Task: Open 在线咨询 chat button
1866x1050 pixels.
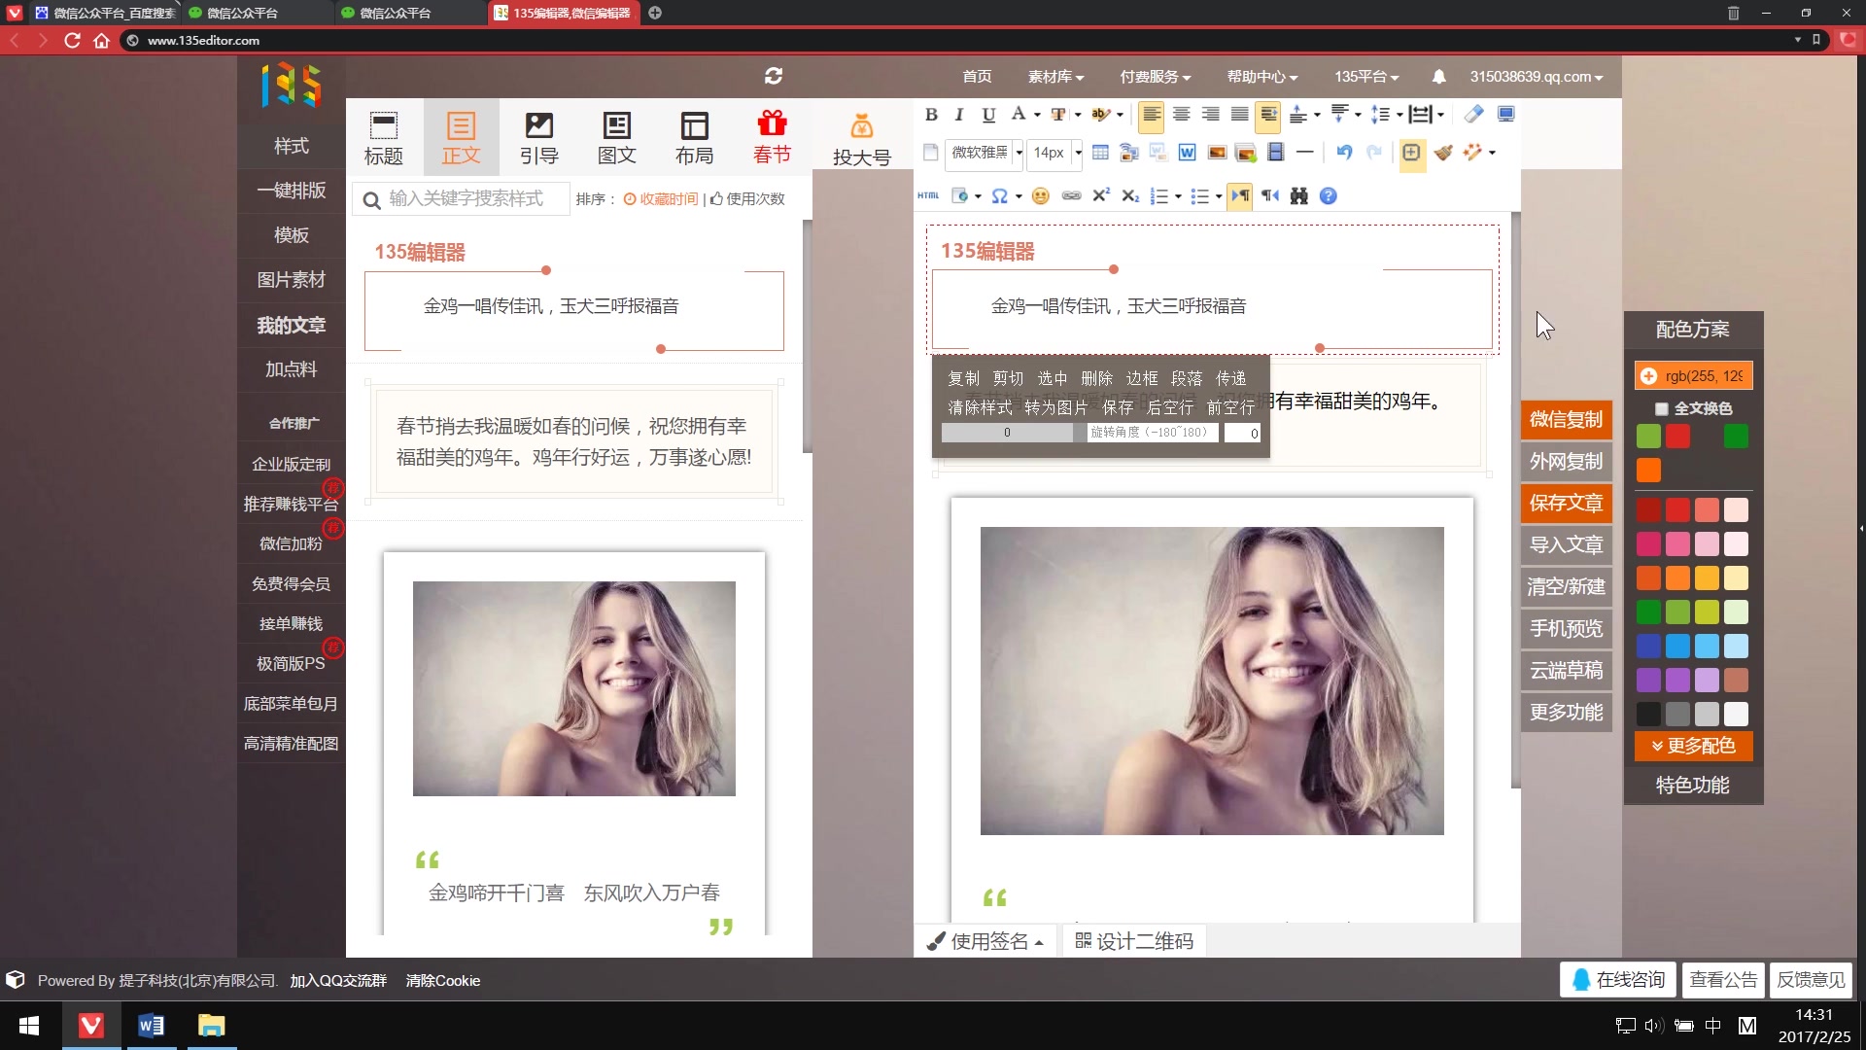Action: (x=1617, y=980)
